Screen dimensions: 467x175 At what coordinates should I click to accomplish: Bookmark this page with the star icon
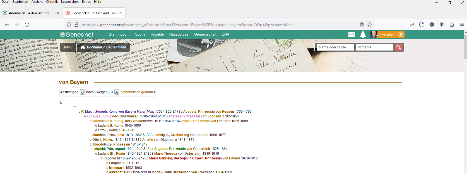point(370,25)
